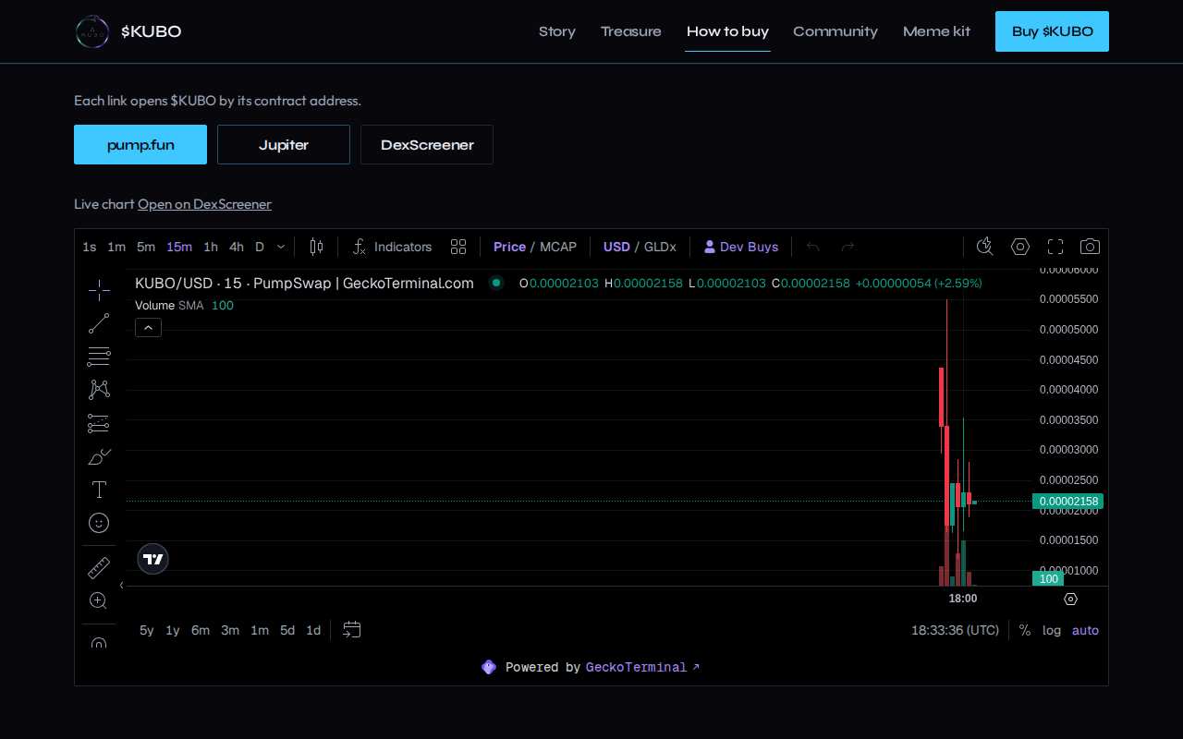Open the timezone selector showing UTC time
The height and width of the screenshot is (739, 1183).
coord(955,630)
